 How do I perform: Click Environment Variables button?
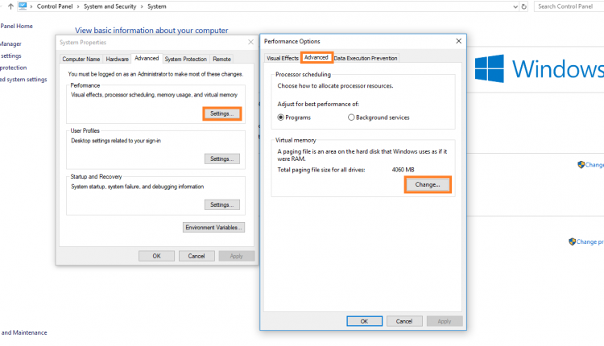(x=213, y=228)
